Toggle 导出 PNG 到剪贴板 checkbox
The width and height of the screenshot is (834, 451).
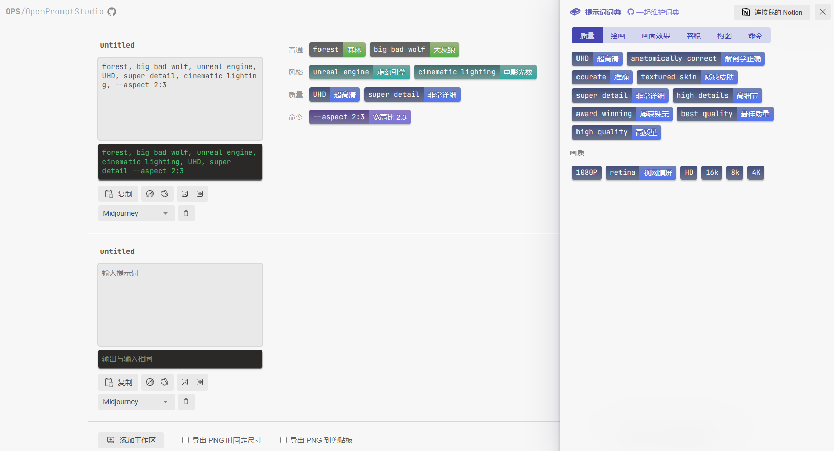tap(283, 440)
